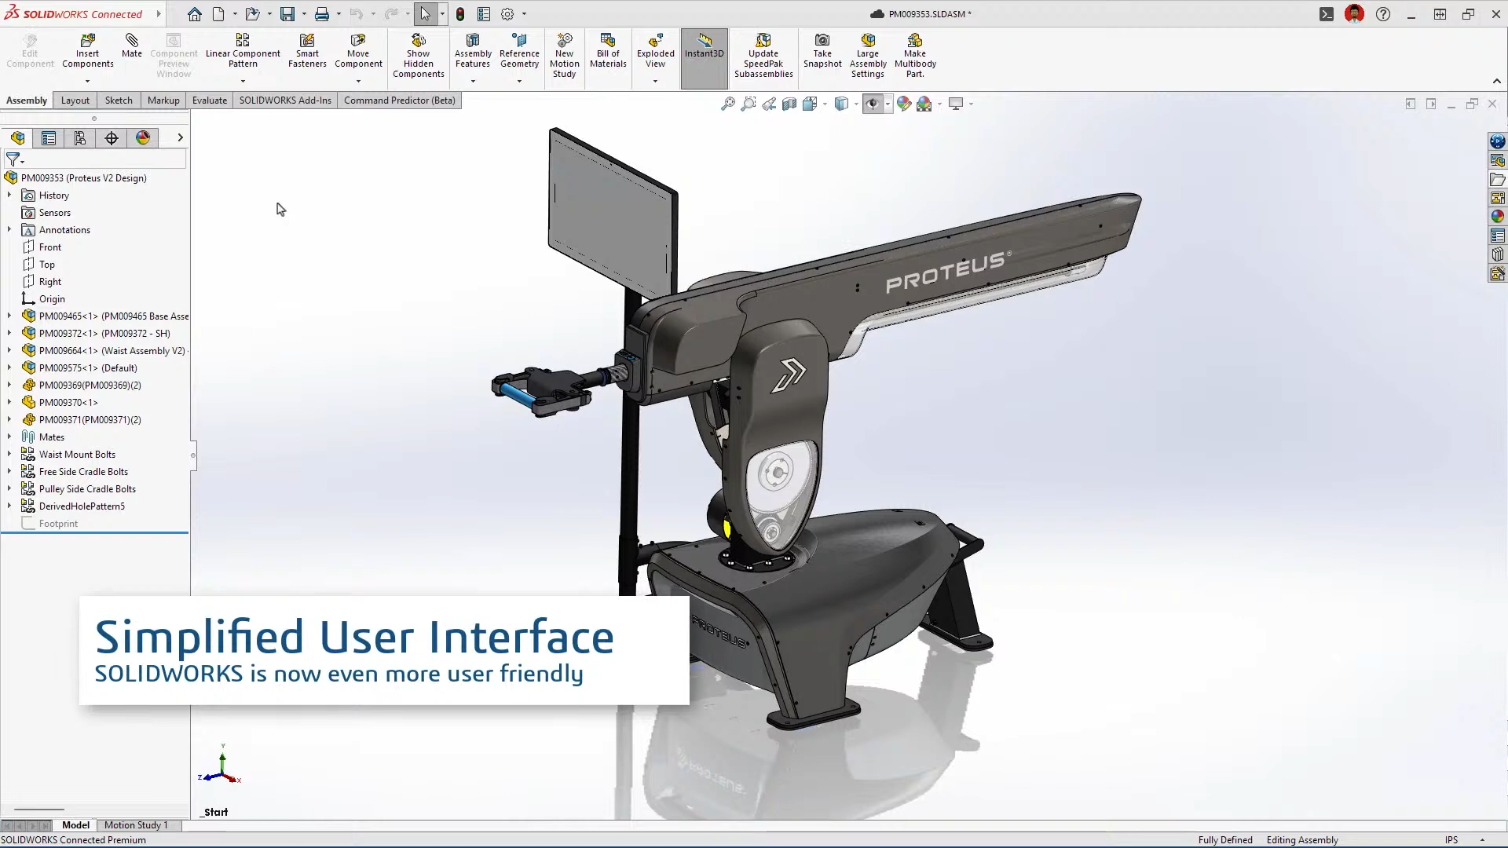Toggle Edit Appearance in the heads-up toolbar

pyautogui.click(x=902, y=103)
